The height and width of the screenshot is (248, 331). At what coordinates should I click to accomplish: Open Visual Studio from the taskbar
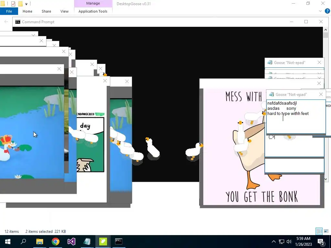click(71, 242)
